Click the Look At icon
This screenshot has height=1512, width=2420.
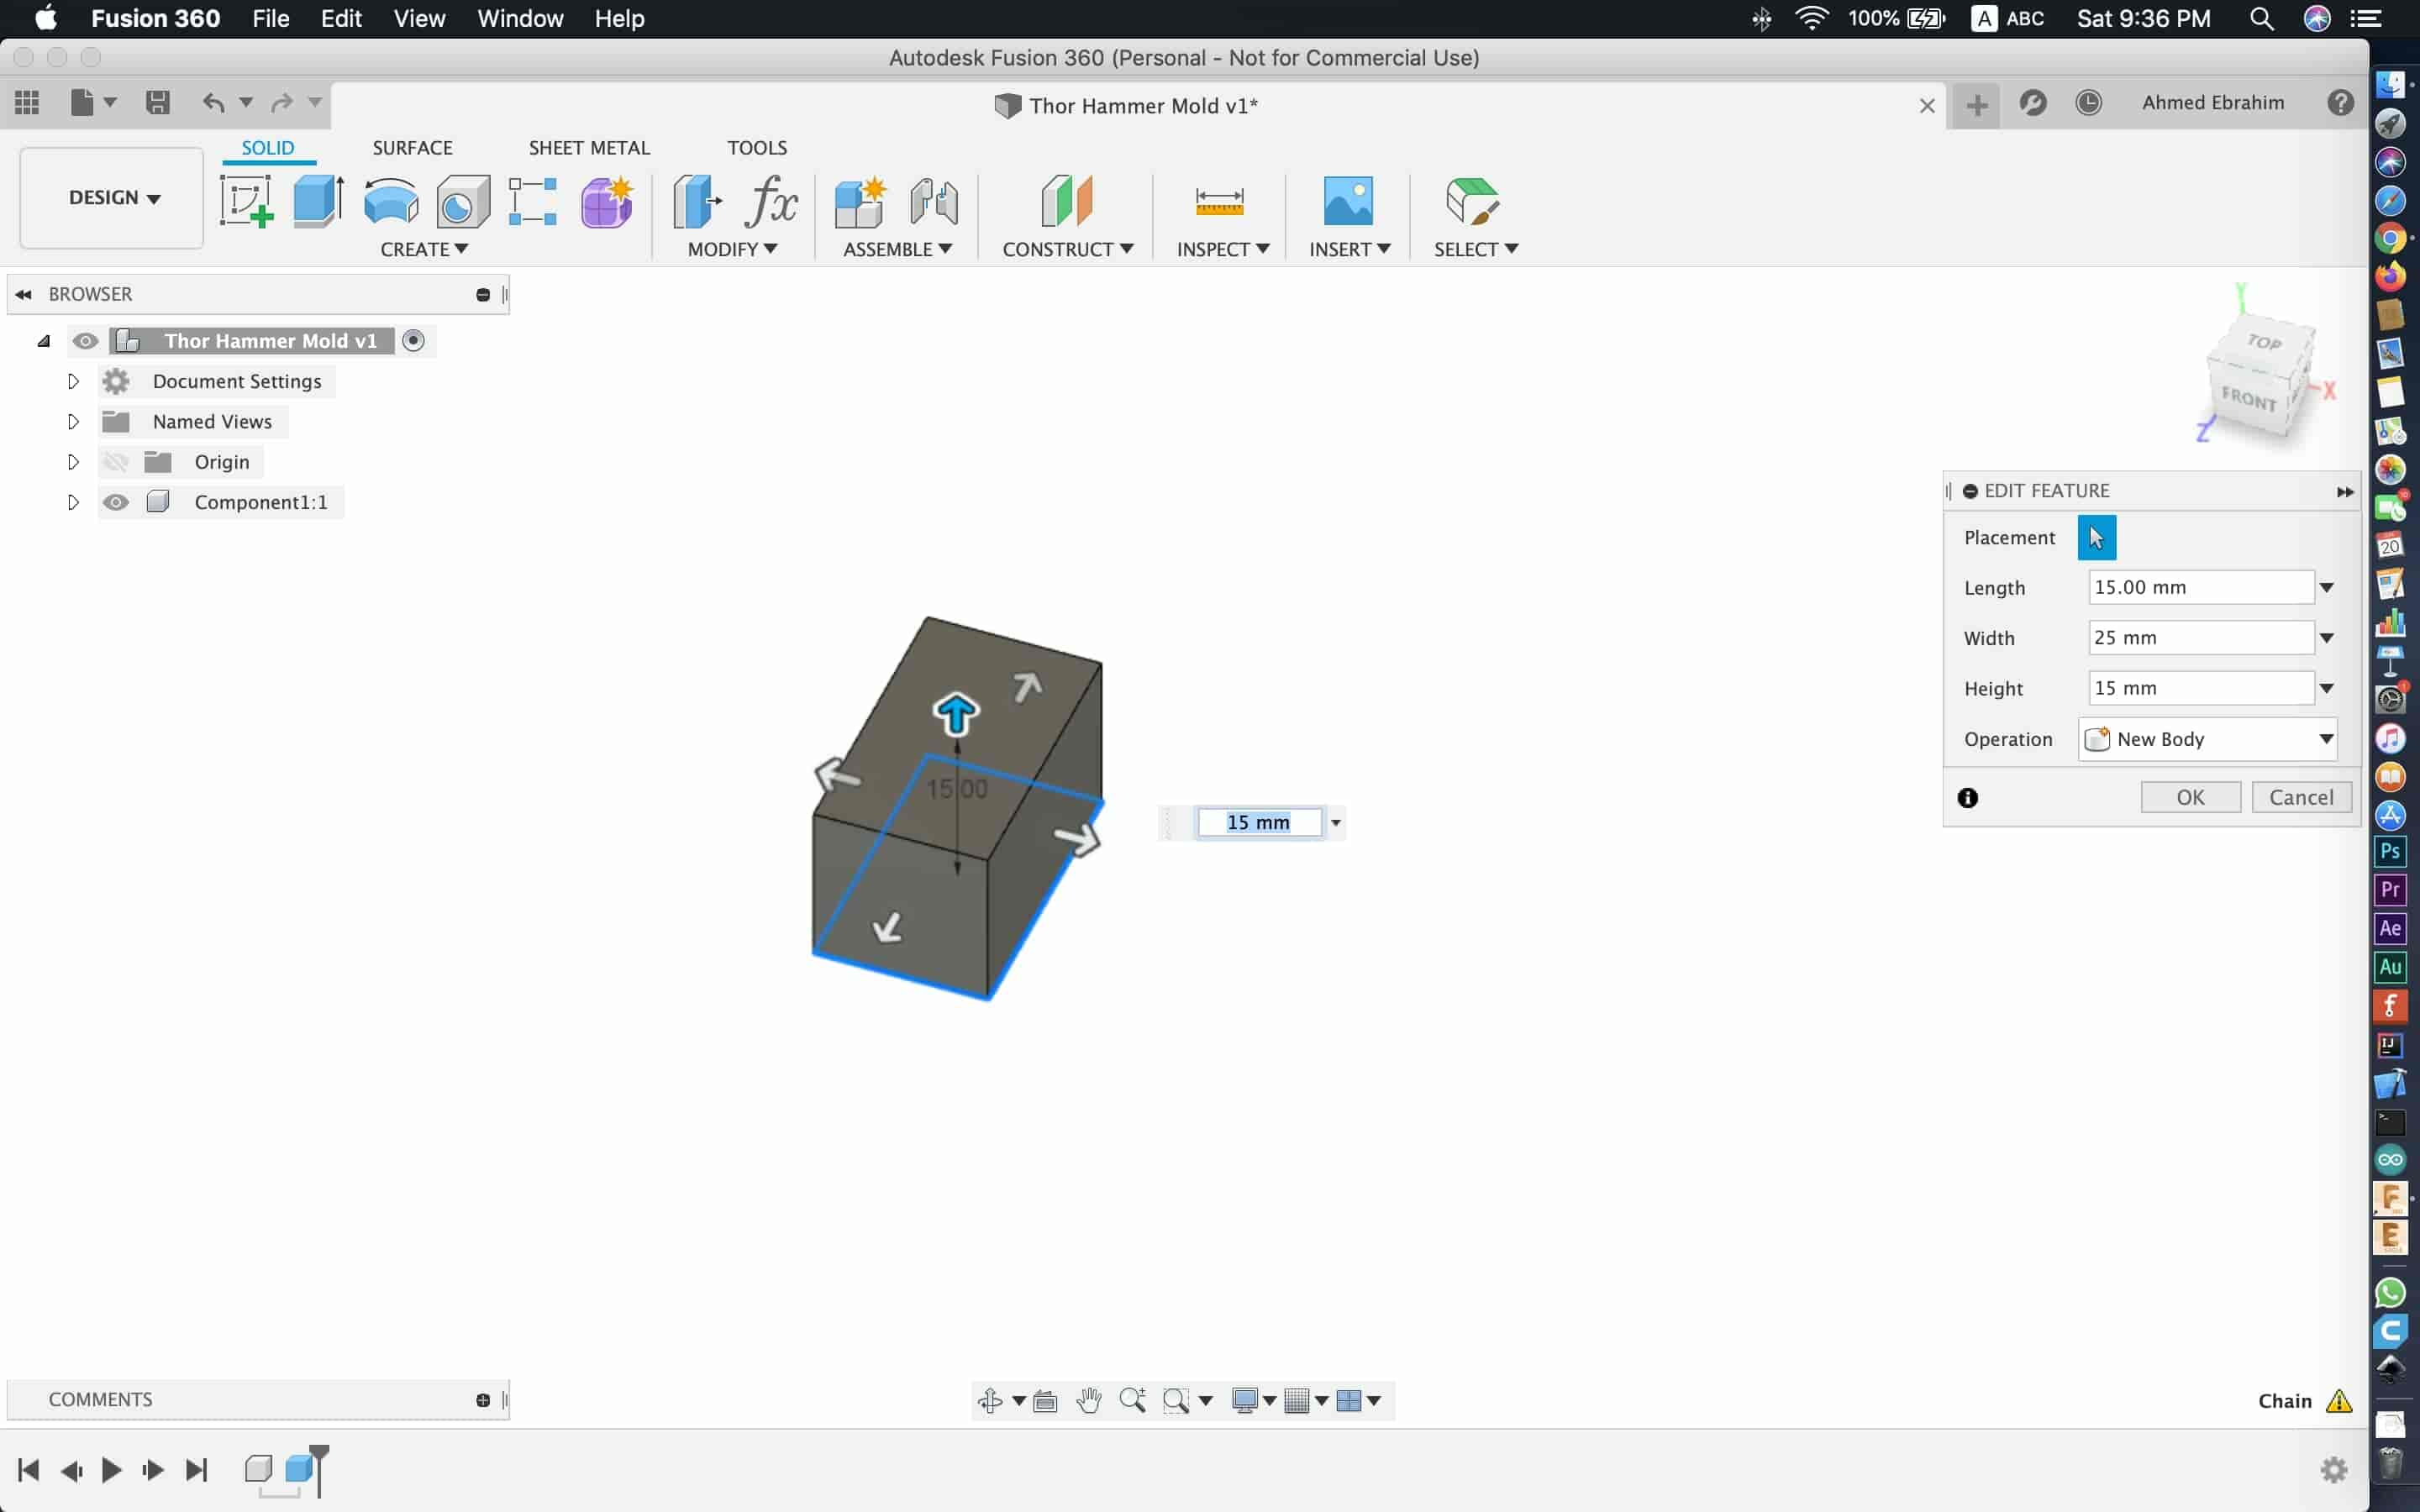(x=1045, y=1400)
